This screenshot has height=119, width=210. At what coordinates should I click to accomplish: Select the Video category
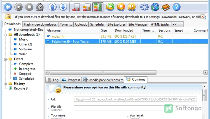coord(23,54)
